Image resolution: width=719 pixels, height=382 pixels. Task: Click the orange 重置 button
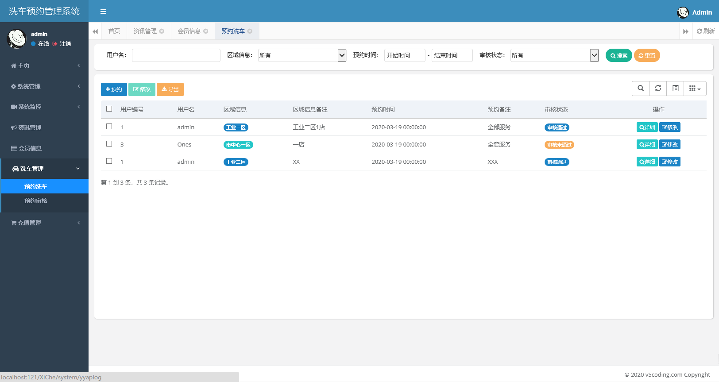647,55
